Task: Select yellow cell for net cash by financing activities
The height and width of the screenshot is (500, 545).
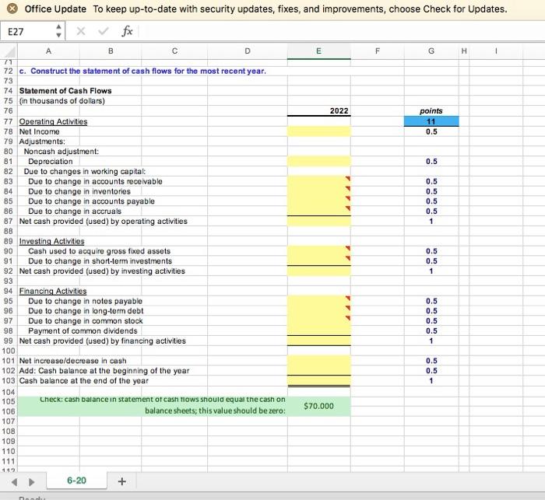Action: pos(318,341)
